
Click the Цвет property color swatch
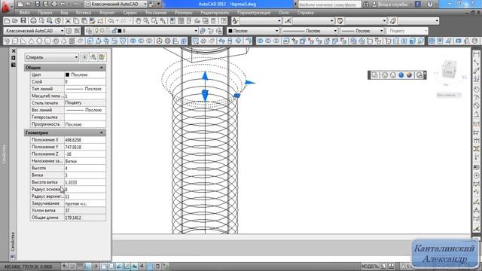point(67,75)
